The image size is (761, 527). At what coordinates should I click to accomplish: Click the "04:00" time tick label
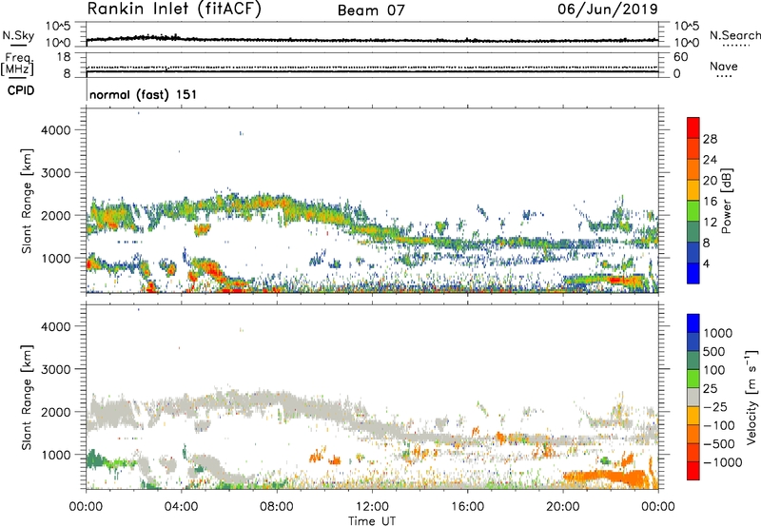[181, 507]
